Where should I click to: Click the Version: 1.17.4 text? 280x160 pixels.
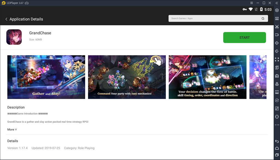pos(17,148)
